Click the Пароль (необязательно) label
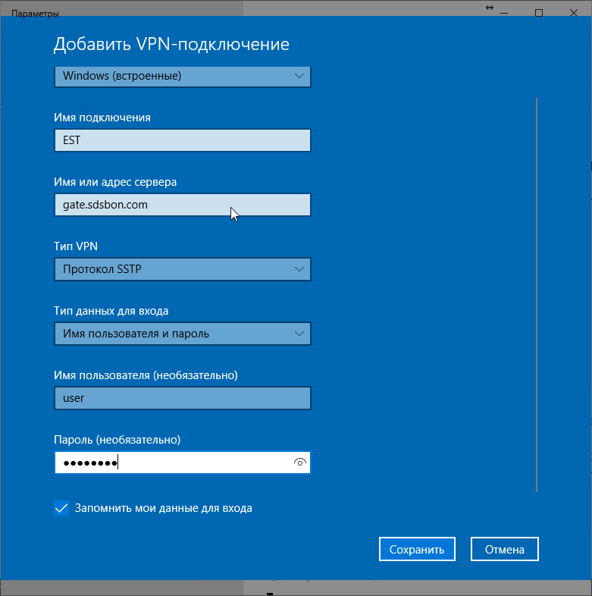592x596 pixels. coord(117,440)
